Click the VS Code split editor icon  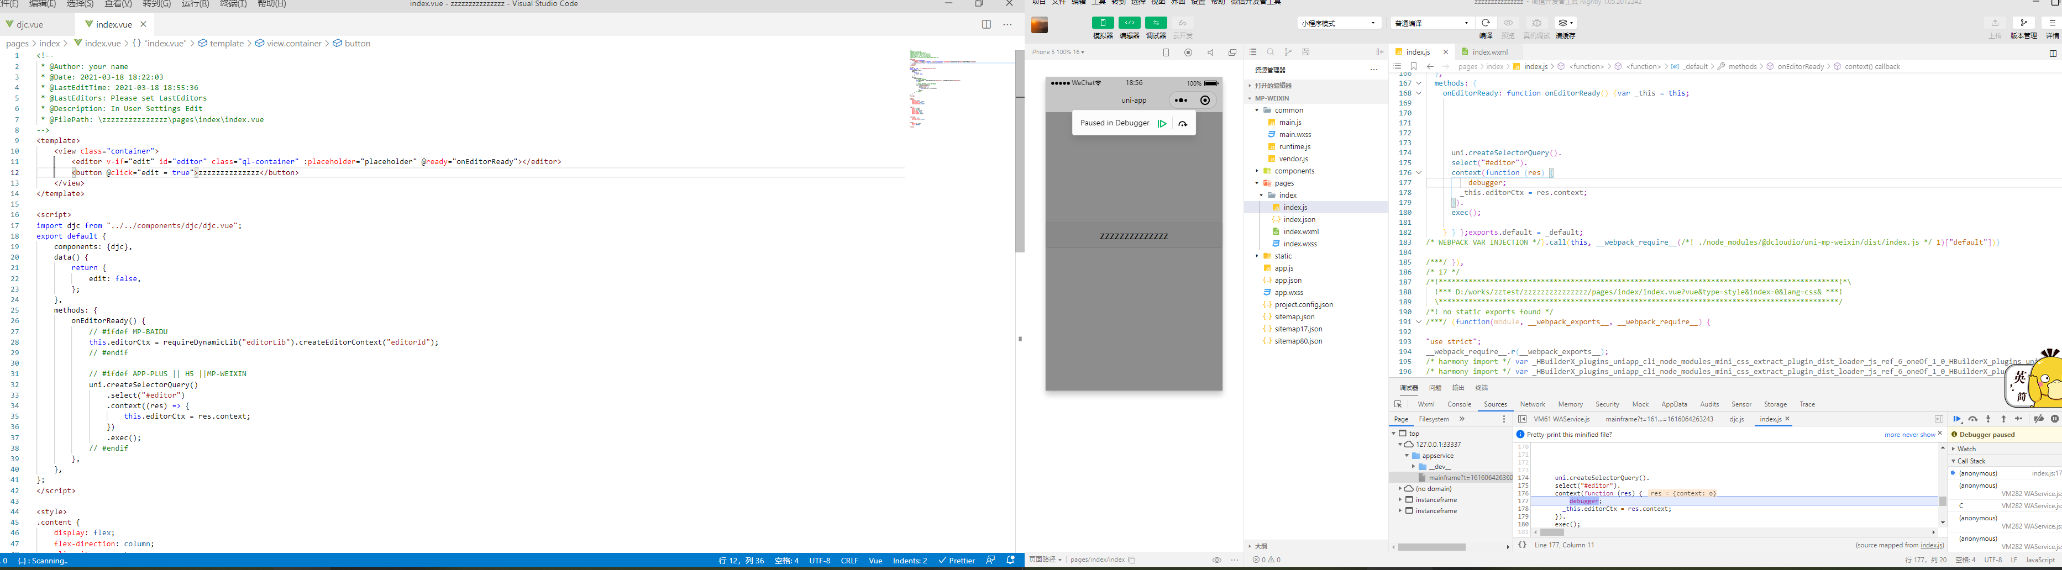986,24
